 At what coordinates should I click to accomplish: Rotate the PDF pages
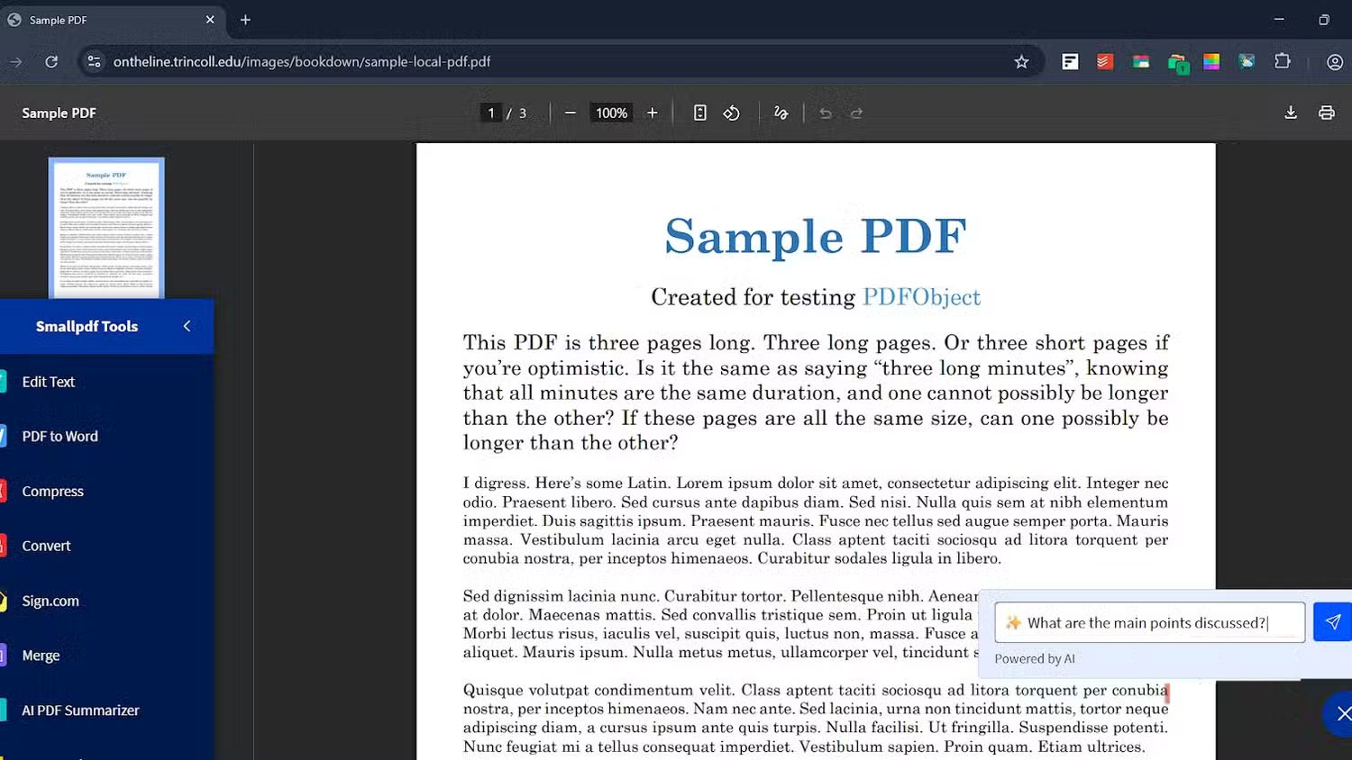(731, 113)
